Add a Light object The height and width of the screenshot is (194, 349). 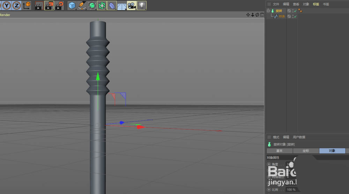tap(141, 5)
